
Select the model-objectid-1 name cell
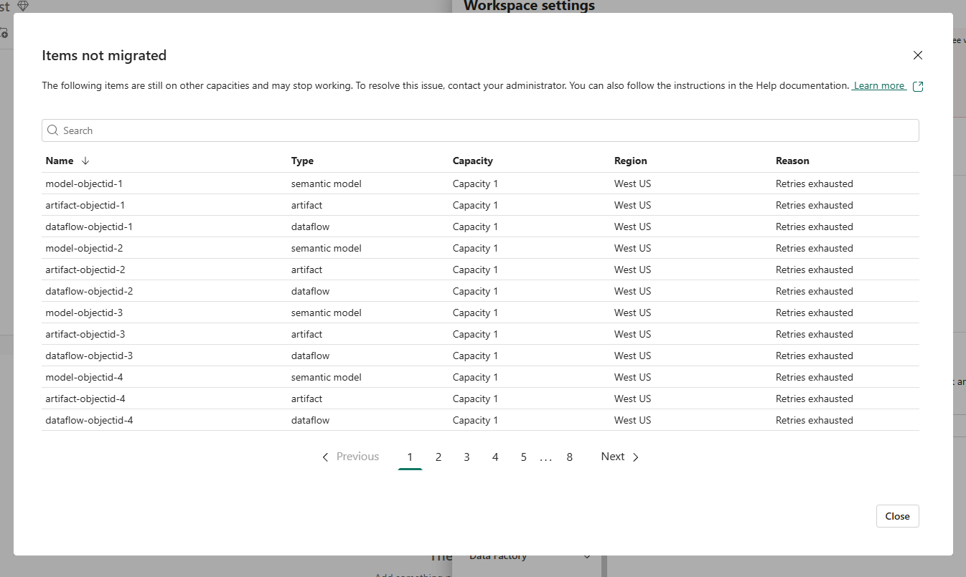click(x=84, y=183)
